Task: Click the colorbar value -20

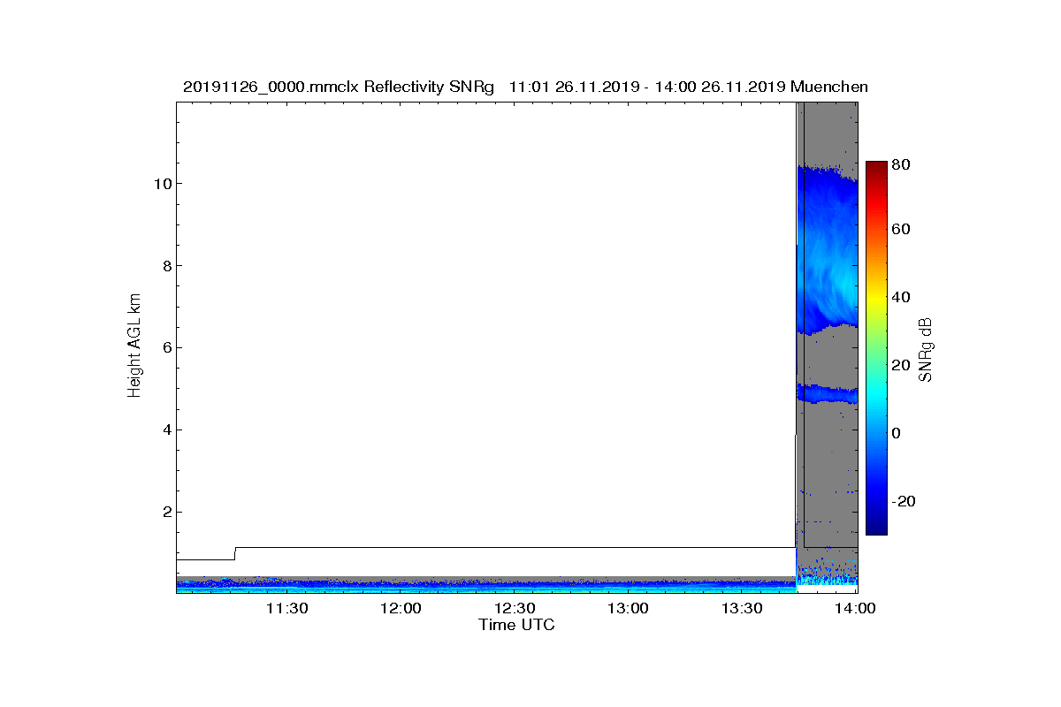Action: coord(904,501)
